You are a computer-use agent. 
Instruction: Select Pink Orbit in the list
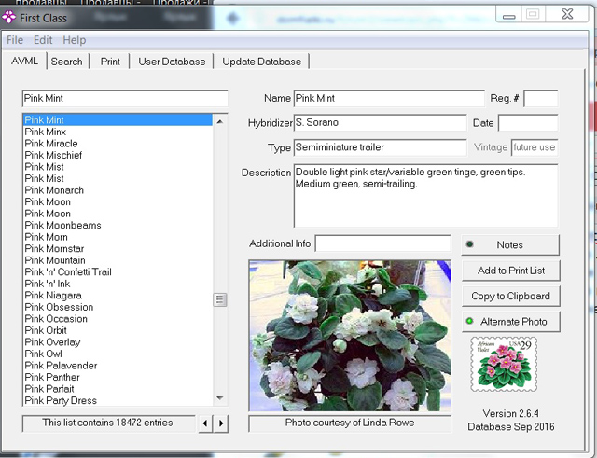[118, 330]
